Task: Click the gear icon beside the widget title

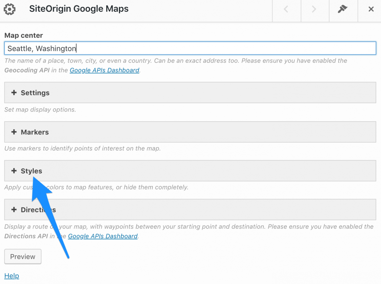Action: (x=9, y=9)
